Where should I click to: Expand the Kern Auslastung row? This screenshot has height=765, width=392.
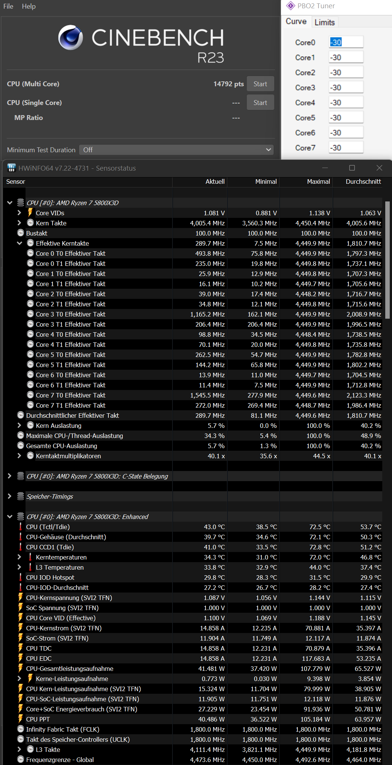[20, 425]
